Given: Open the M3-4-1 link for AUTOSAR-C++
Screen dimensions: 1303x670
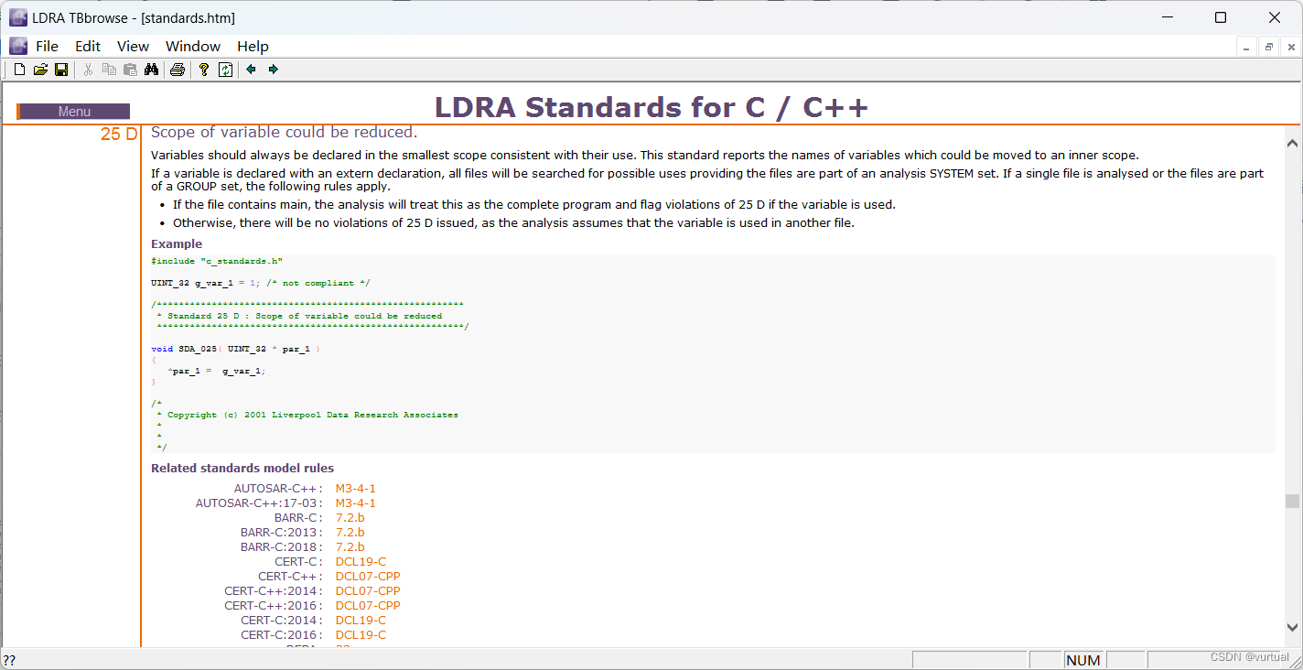Looking at the screenshot, I should (355, 489).
